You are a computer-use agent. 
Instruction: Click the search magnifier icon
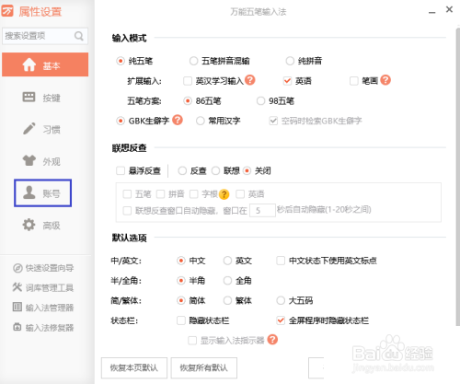79,36
